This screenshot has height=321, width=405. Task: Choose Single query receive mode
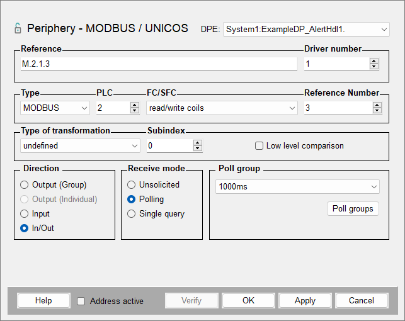[x=131, y=213]
